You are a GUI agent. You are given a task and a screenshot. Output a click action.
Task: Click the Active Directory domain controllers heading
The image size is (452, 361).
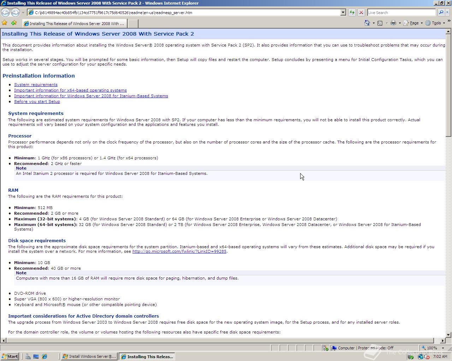(x=83, y=316)
